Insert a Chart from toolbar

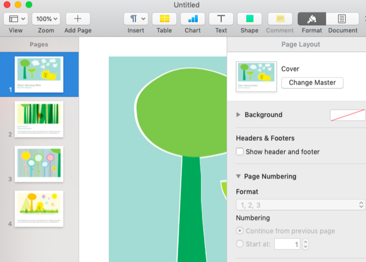tap(192, 19)
